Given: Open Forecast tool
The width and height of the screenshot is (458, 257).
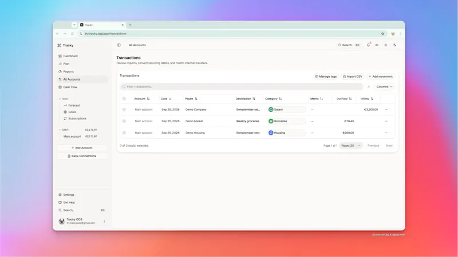Looking at the screenshot, I should click(x=72, y=106).
